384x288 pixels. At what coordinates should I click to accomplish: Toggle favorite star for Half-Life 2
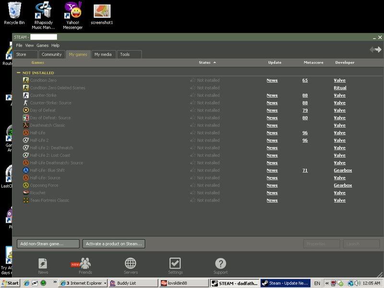click(193, 140)
